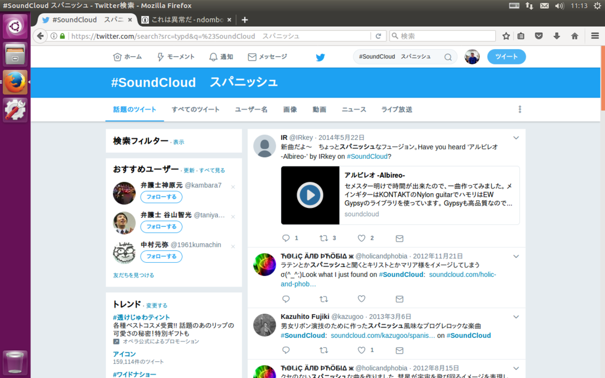Like the IRkey tweet
The image size is (605, 378).
coord(362,238)
